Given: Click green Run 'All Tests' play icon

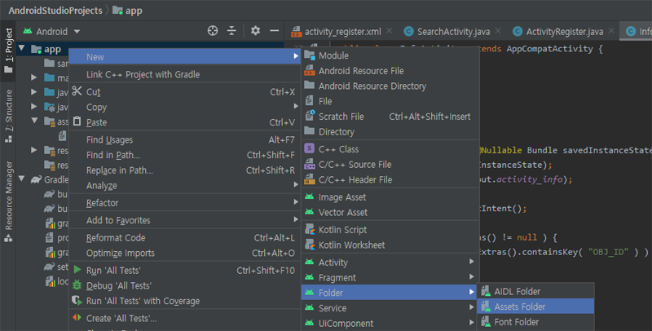Looking at the screenshot, I should 77,270.
